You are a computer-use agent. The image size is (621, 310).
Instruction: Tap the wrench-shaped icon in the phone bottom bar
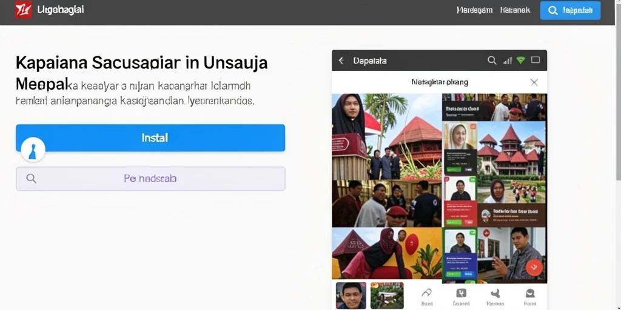495,293
